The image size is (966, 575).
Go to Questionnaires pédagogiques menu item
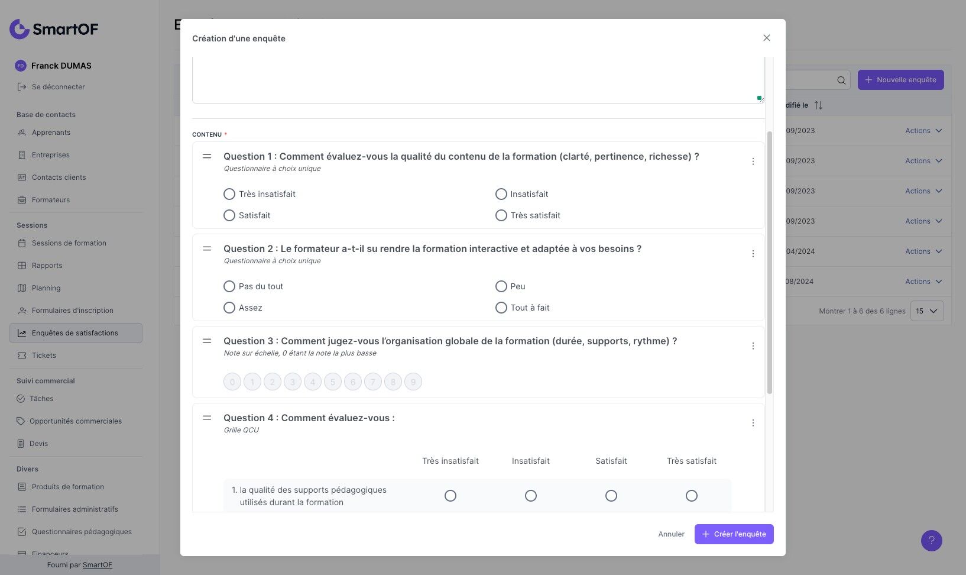tap(82, 532)
